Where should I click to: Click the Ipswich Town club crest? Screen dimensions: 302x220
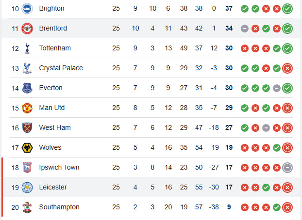click(27, 168)
